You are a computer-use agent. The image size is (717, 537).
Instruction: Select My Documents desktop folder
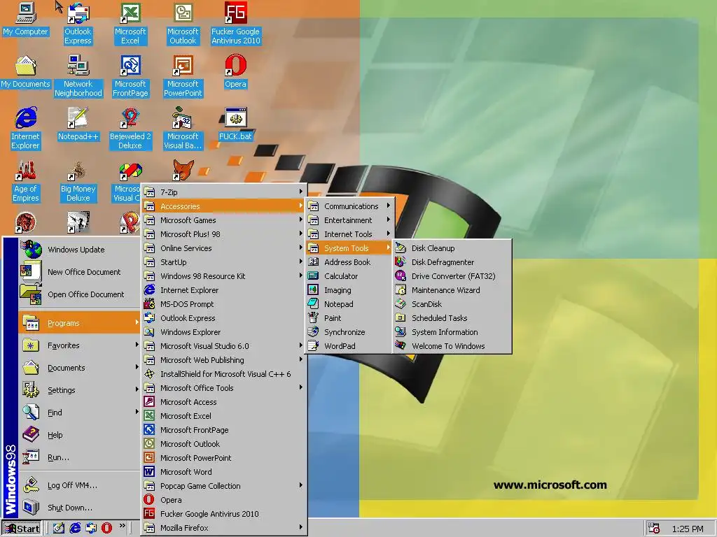(26, 72)
